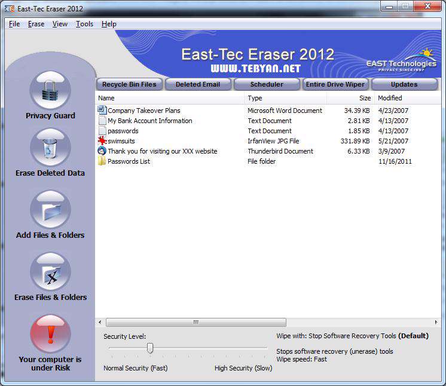This screenshot has width=446, height=386.
Task: Open the Help menu
Action: click(109, 24)
